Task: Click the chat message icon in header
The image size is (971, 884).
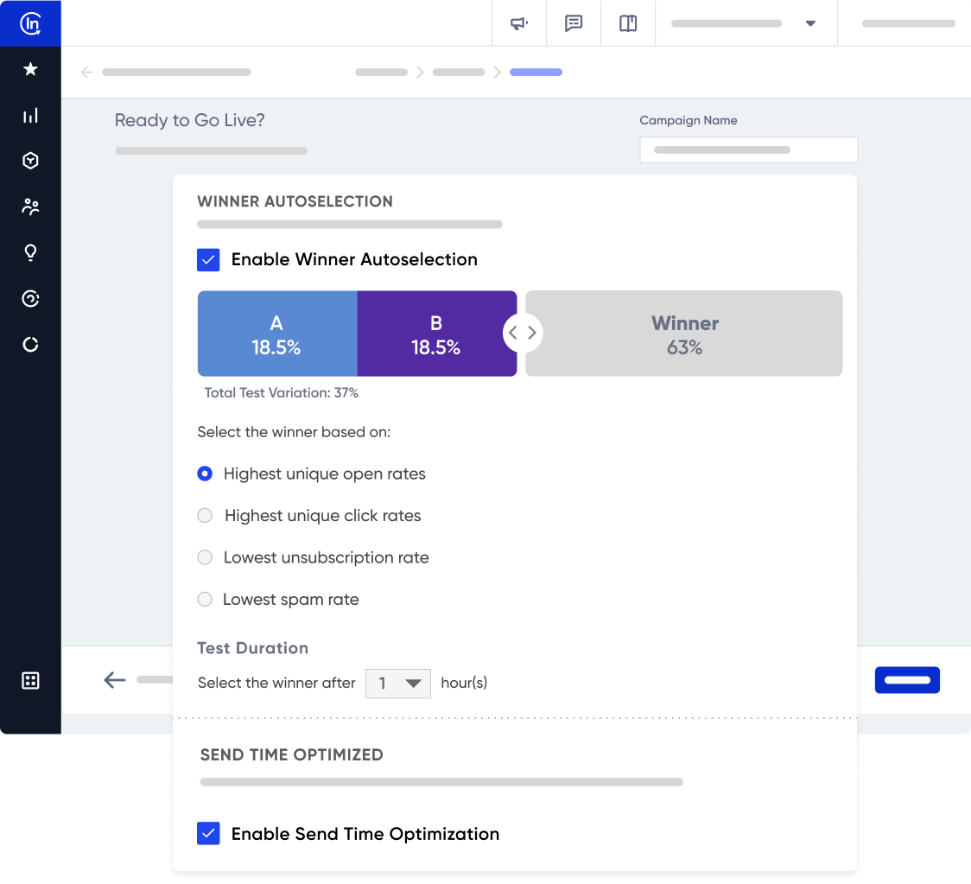Action: coord(574,23)
